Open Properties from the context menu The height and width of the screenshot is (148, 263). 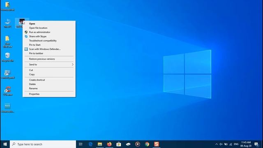click(49, 94)
